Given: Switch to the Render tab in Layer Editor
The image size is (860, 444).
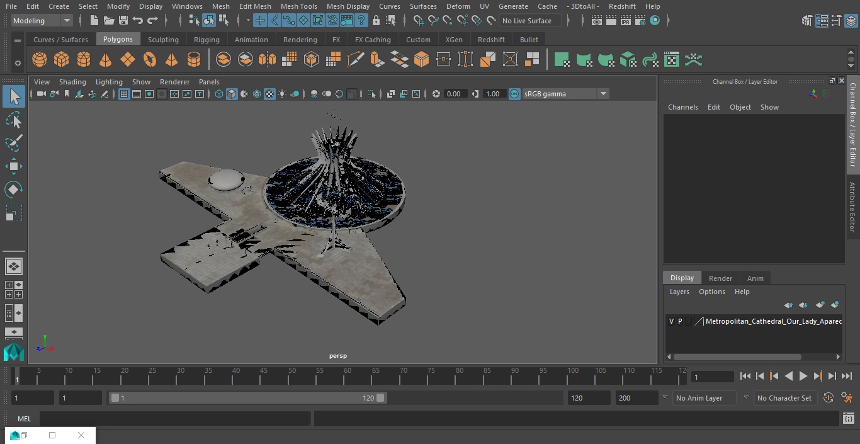Looking at the screenshot, I should 720,278.
